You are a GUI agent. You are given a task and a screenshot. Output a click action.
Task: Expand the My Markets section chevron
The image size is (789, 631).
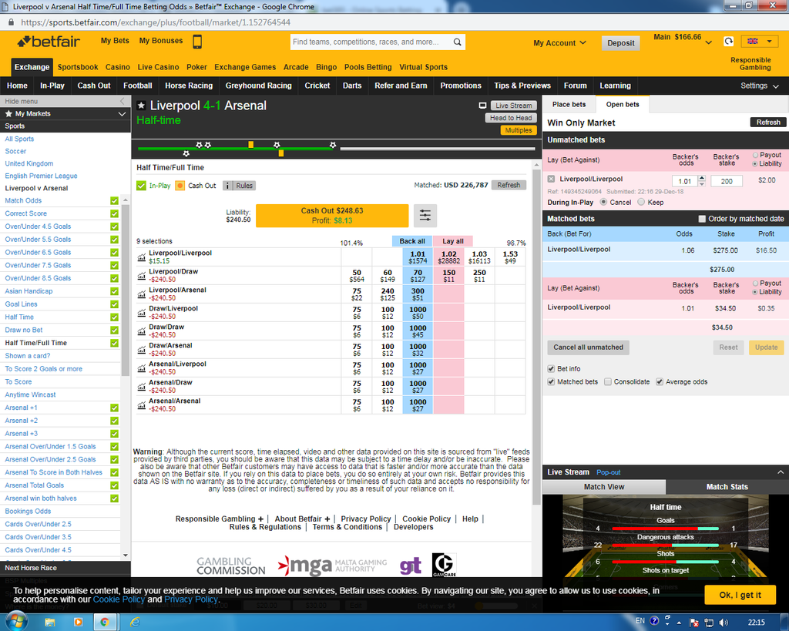tap(122, 114)
